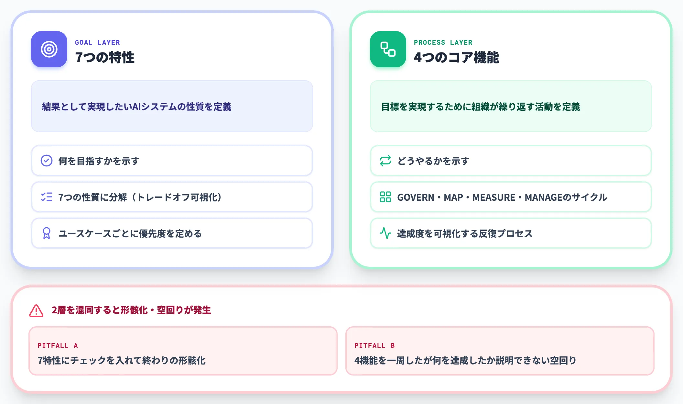
Task: Click the 7つの特性 heading
Action: (x=105, y=58)
